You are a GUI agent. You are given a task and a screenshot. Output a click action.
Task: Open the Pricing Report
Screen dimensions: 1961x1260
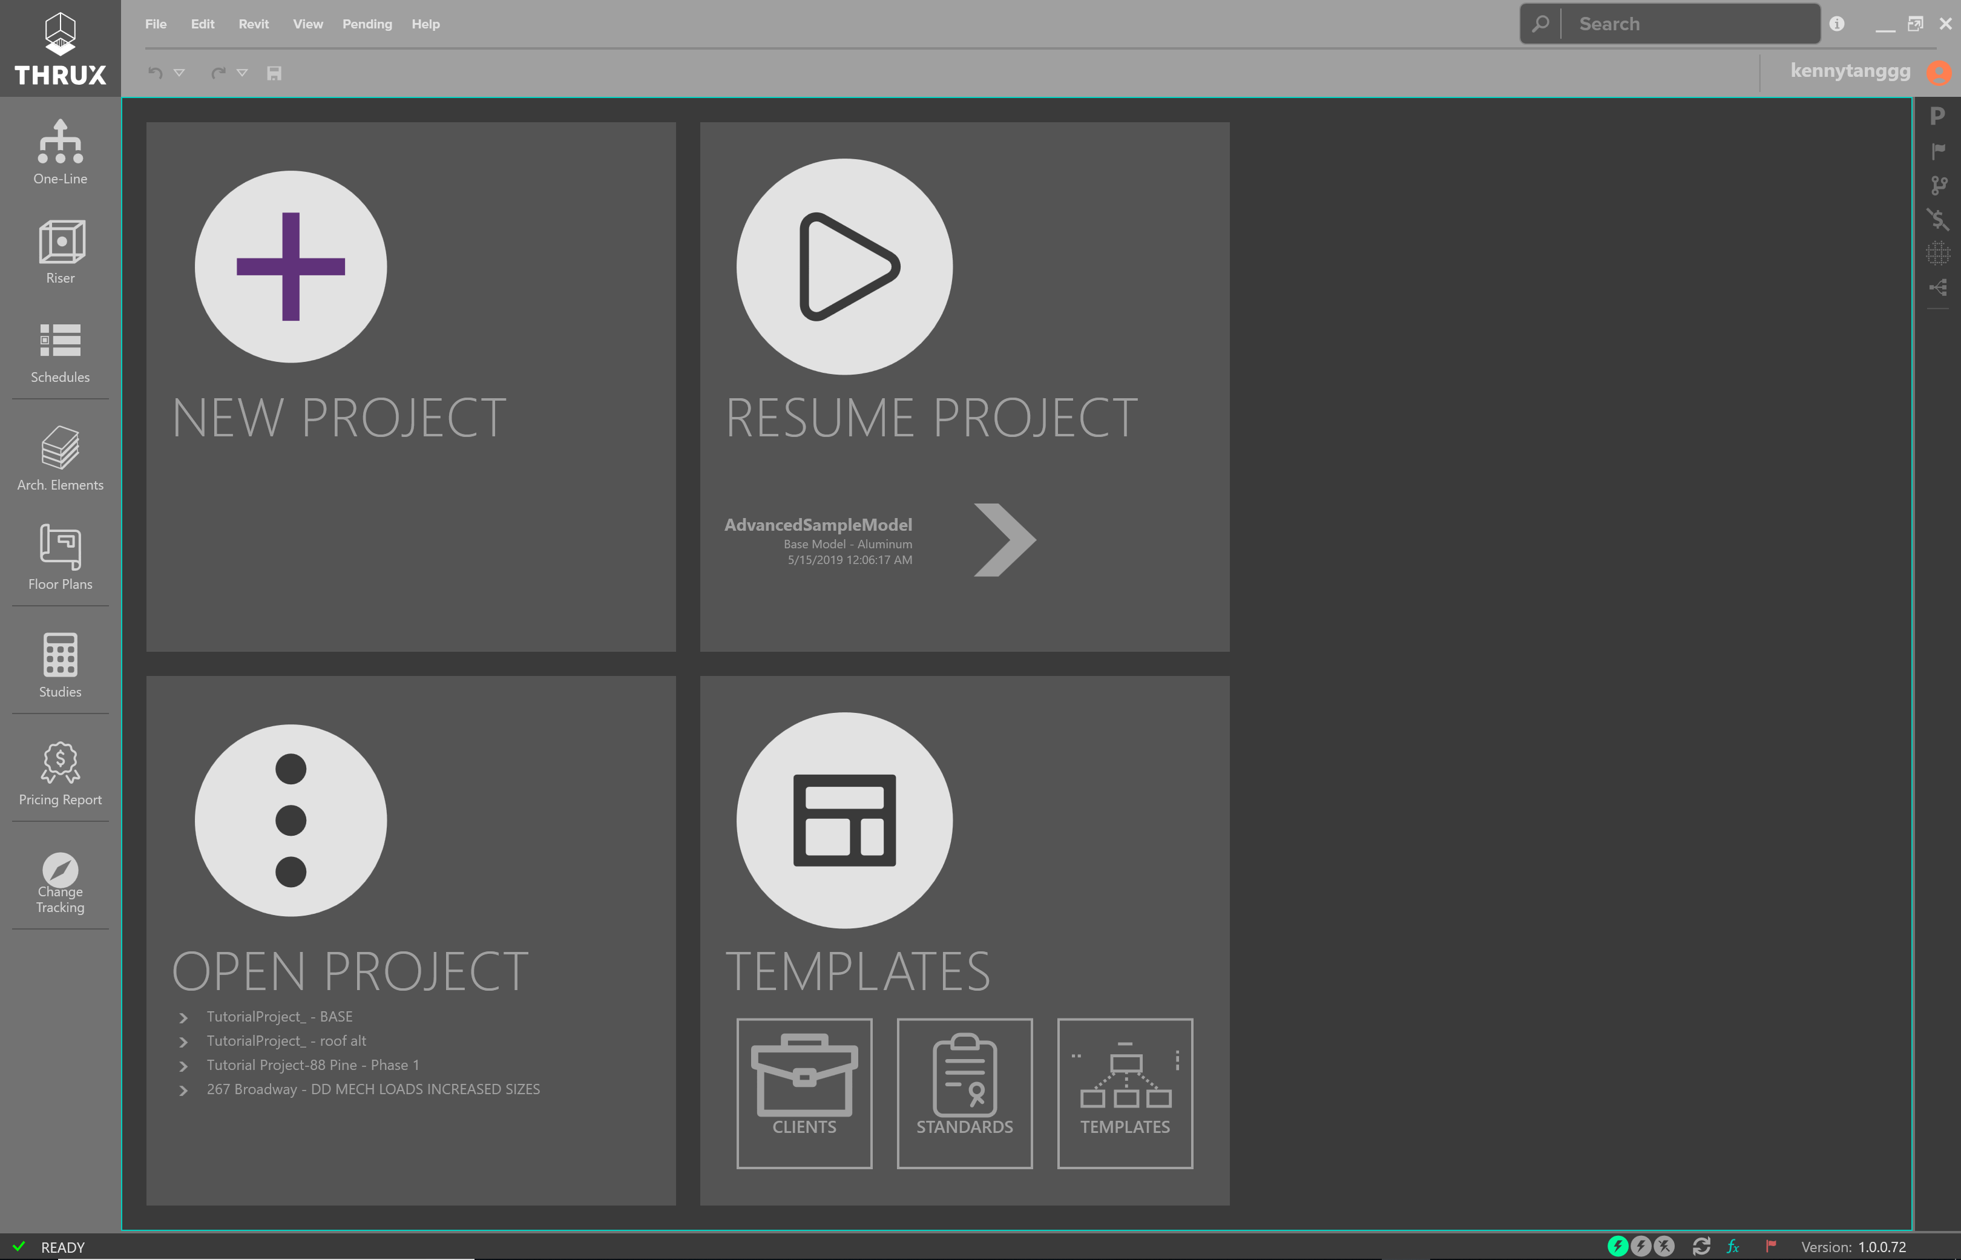60,773
